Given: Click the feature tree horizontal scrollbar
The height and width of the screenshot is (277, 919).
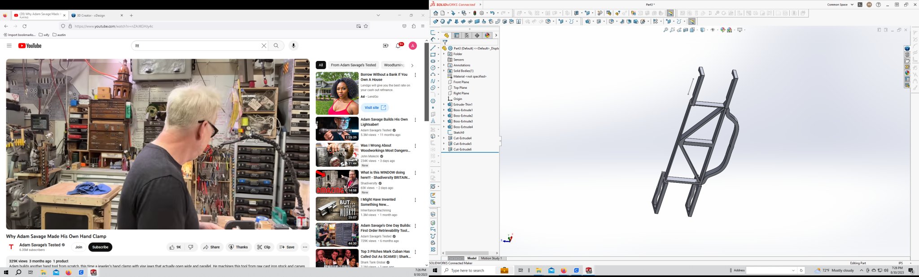Looking at the screenshot, I should 467,253.
